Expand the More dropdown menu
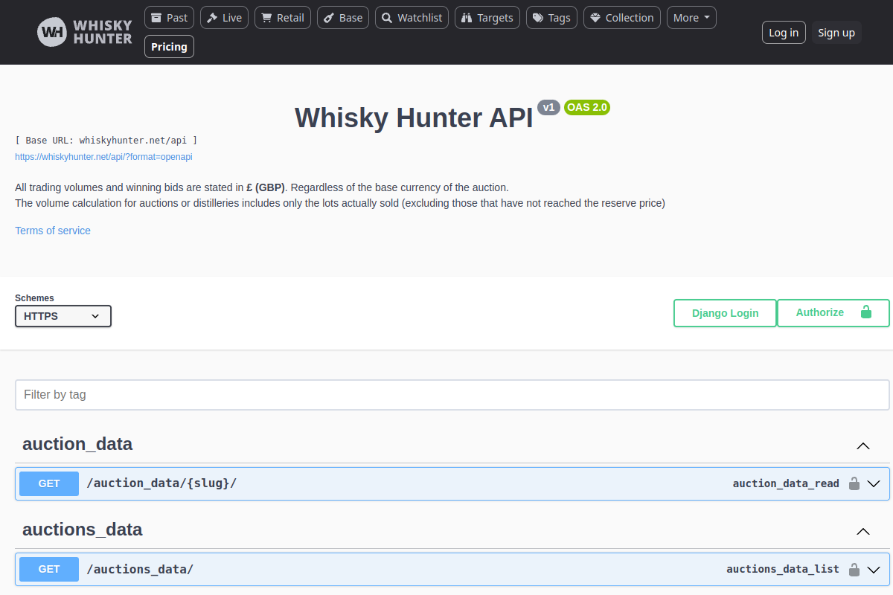The height and width of the screenshot is (595, 893). click(x=691, y=18)
